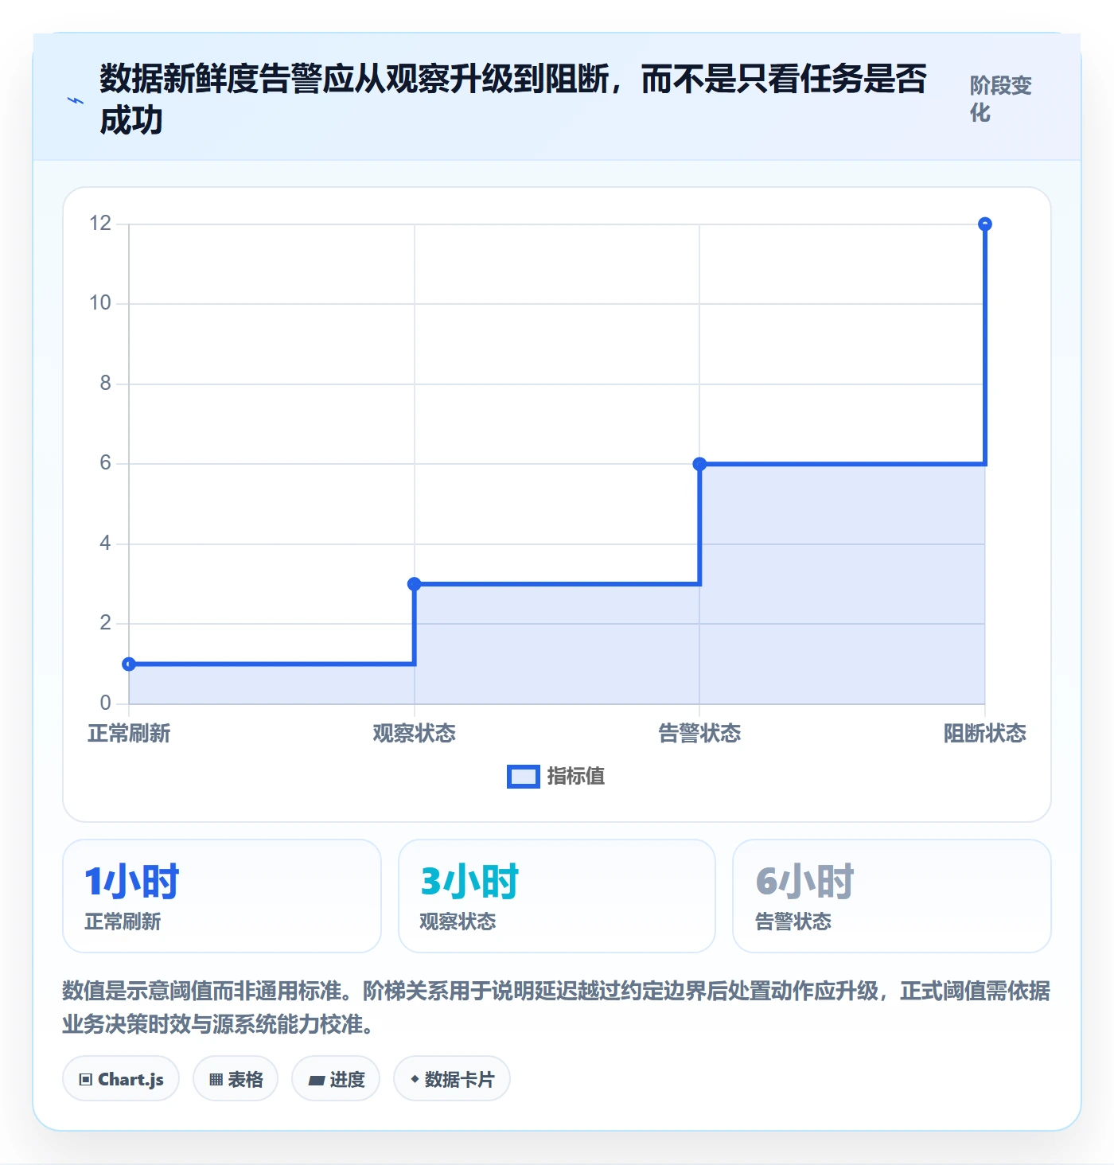The image size is (1114, 1165).
Task: Open the 1小时 正常刷新 data card
Action: [x=222, y=896]
